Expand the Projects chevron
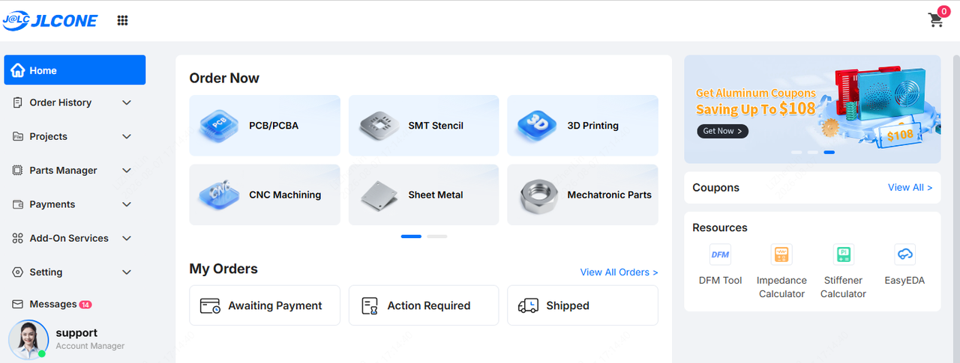960x363 pixels. click(127, 136)
